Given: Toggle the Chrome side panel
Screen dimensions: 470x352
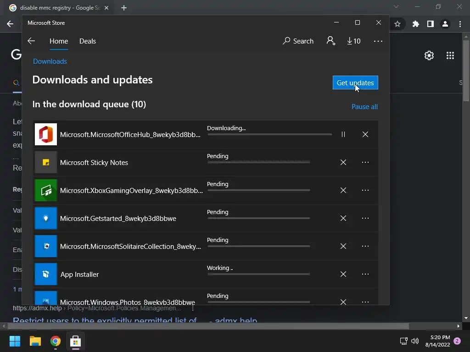Looking at the screenshot, I should 431,24.
